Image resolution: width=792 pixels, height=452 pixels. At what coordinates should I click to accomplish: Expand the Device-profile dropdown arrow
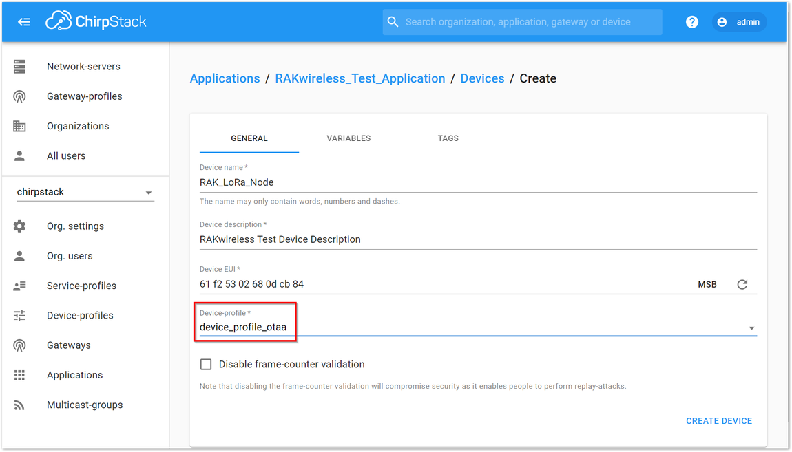click(x=751, y=328)
